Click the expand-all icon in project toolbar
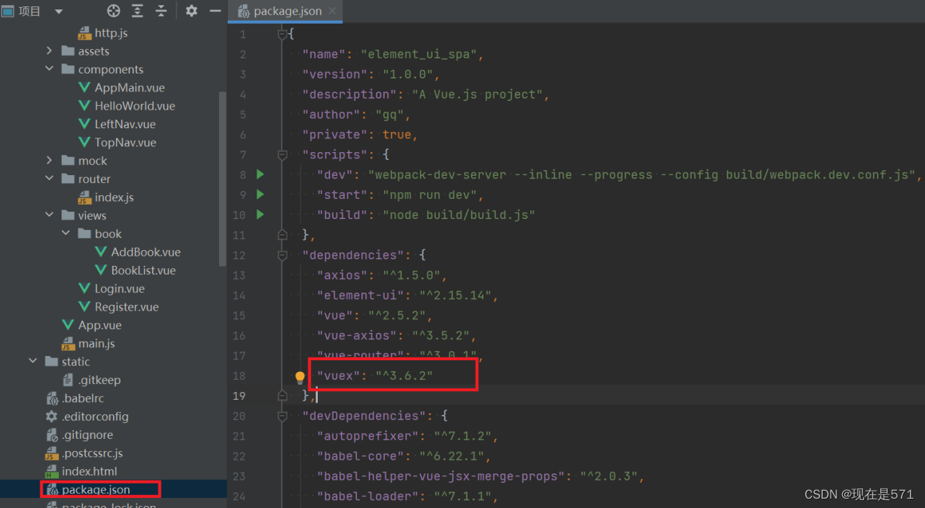925x508 pixels. (138, 11)
